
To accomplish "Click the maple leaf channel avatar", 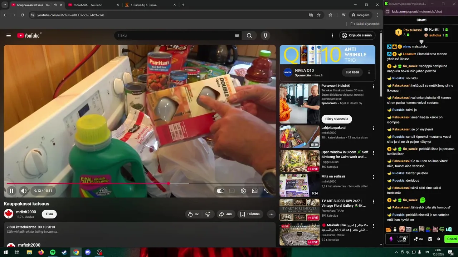I will [x=9, y=214].
